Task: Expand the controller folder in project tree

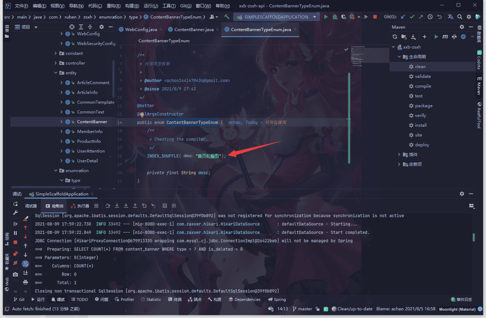Action: tap(56, 63)
